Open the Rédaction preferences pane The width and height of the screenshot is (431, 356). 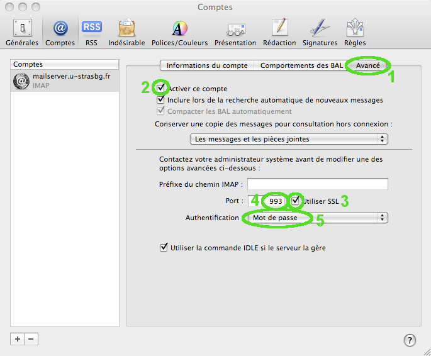tap(280, 31)
